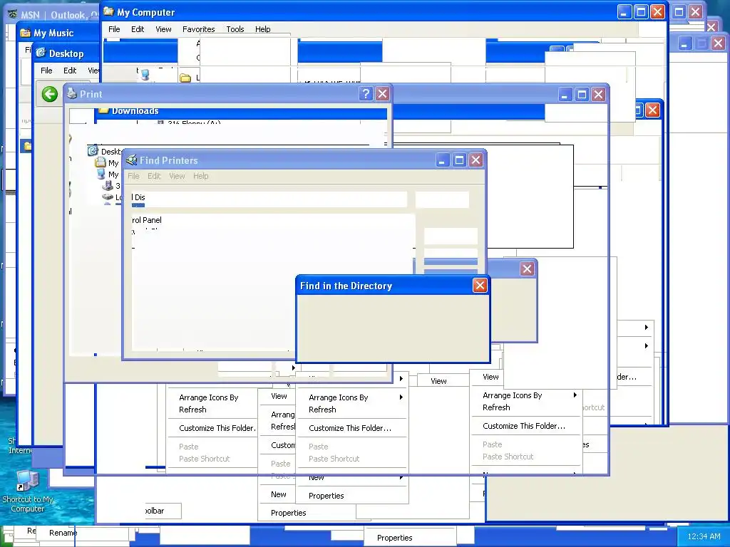
Task: Click the 'rol Panel' text in Find Printers
Action: point(147,220)
